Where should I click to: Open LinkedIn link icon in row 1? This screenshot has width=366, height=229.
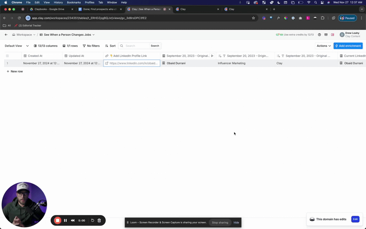tap(107, 63)
